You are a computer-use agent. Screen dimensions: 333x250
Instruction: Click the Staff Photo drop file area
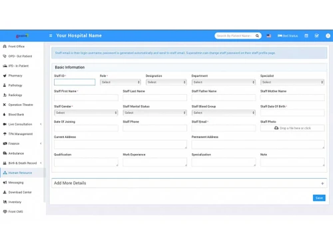292,128
